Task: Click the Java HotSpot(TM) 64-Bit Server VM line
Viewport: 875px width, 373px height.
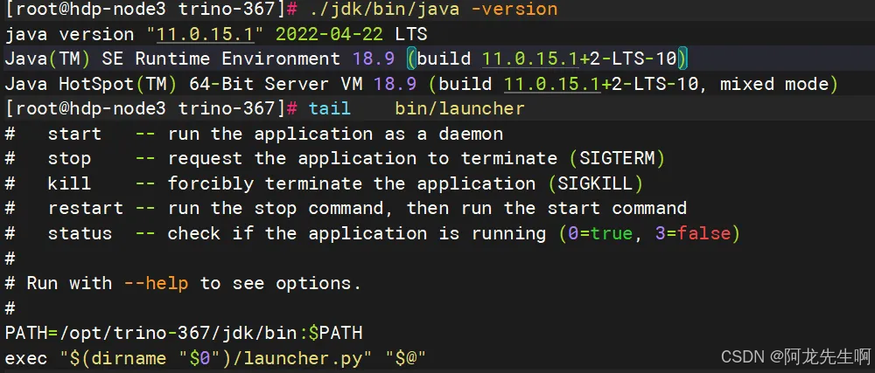Action: point(422,84)
